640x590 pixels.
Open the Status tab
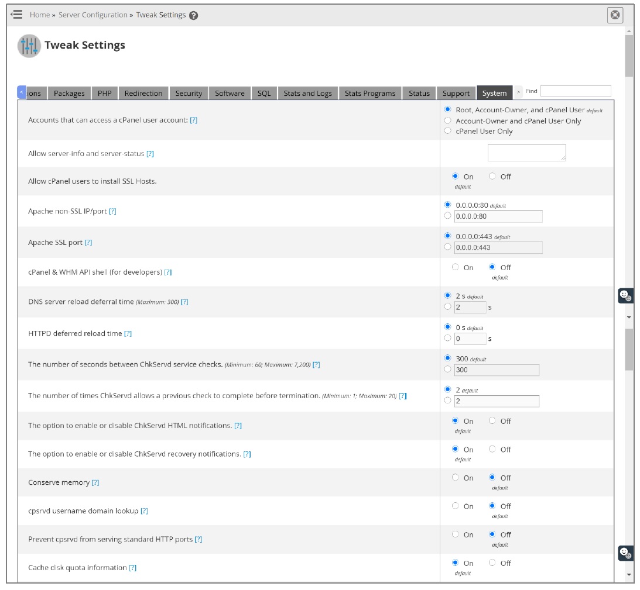coord(419,94)
